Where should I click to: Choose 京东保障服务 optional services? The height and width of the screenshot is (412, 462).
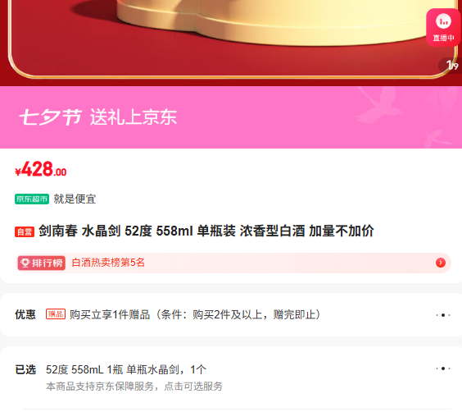tap(134, 387)
